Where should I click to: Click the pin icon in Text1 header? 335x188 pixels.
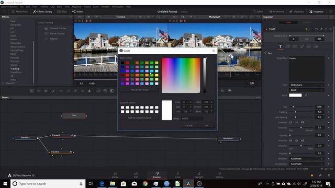point(321,29)
